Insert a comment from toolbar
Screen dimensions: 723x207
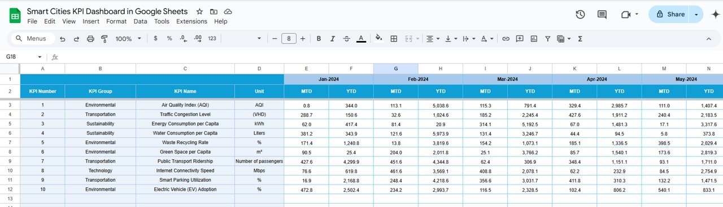coord(519,39)
